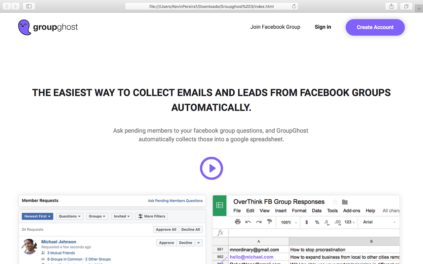Viewport: 423px width, 264px height.
Task: Go back in Safari history
Action: click(x=7, y=6)
